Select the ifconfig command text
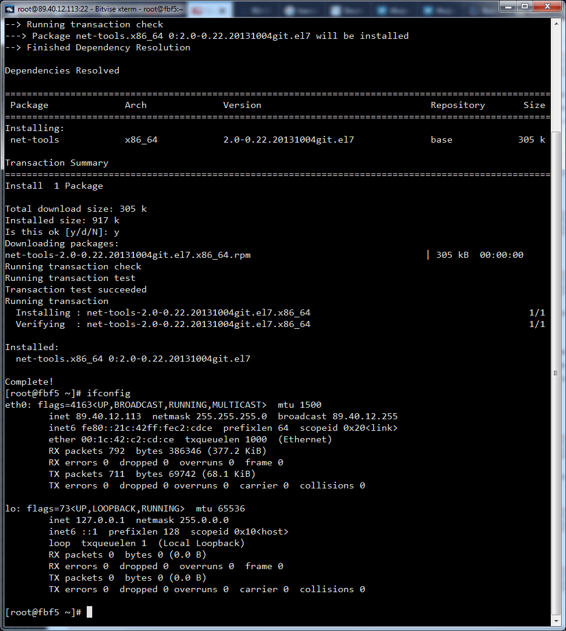Image resolution: width=566 pixels, height=631 pixels. 120,393
